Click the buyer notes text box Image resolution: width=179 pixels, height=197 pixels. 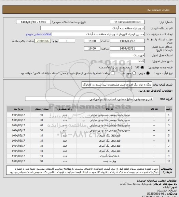pyautogui.click(x=83, y=170)
